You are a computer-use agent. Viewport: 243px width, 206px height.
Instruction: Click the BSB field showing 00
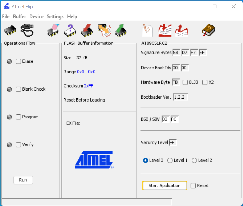165,119
